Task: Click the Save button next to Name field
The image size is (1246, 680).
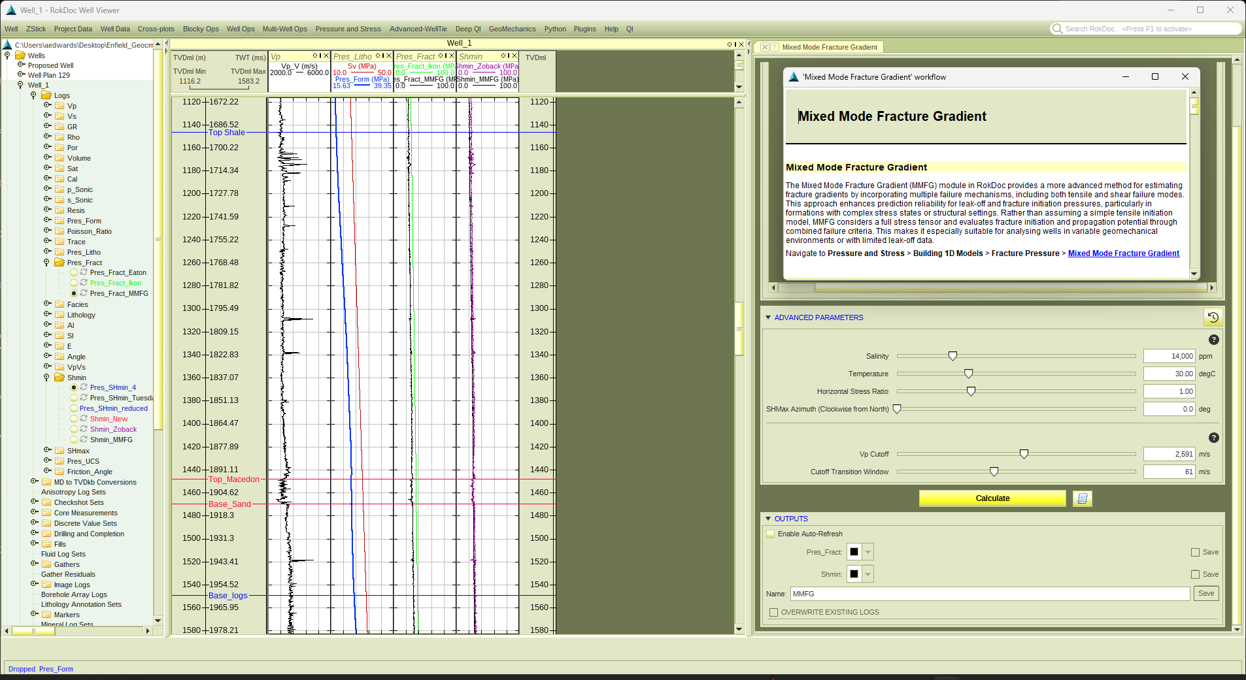Action: [1206, 594]
